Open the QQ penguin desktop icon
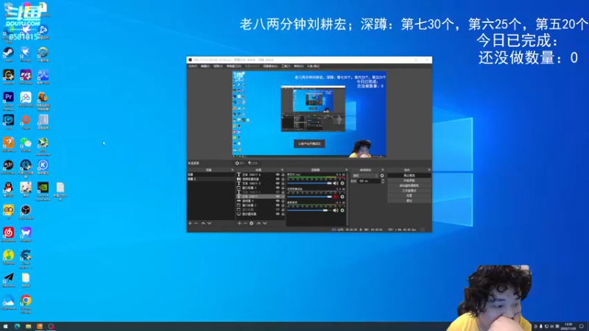 (x=8, y=188)
